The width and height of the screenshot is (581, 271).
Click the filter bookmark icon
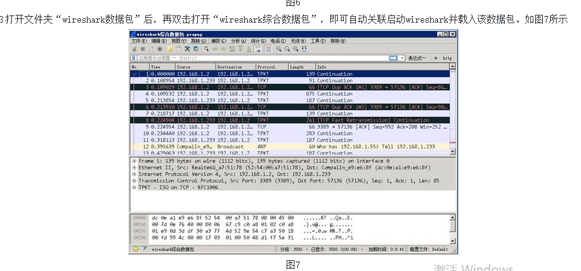click(133, 58)
